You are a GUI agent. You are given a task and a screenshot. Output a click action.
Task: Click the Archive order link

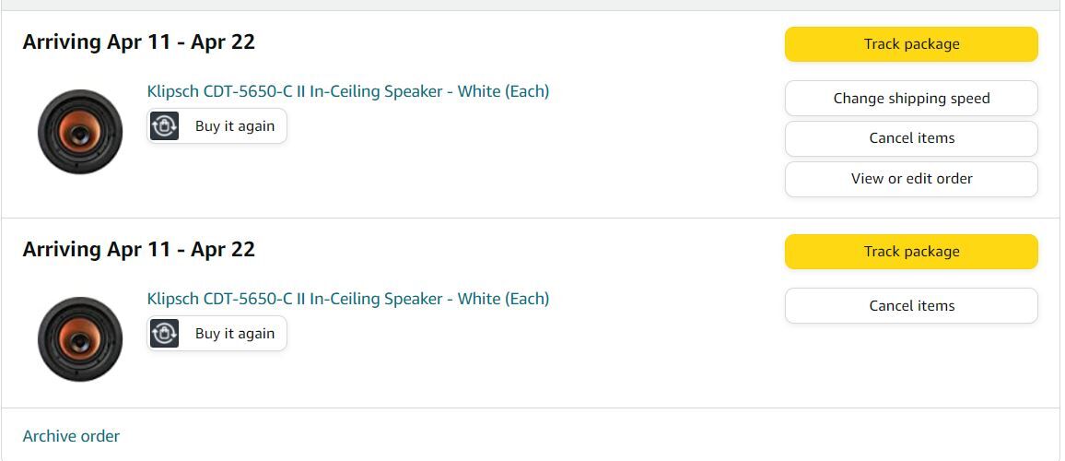click(71, 436)
